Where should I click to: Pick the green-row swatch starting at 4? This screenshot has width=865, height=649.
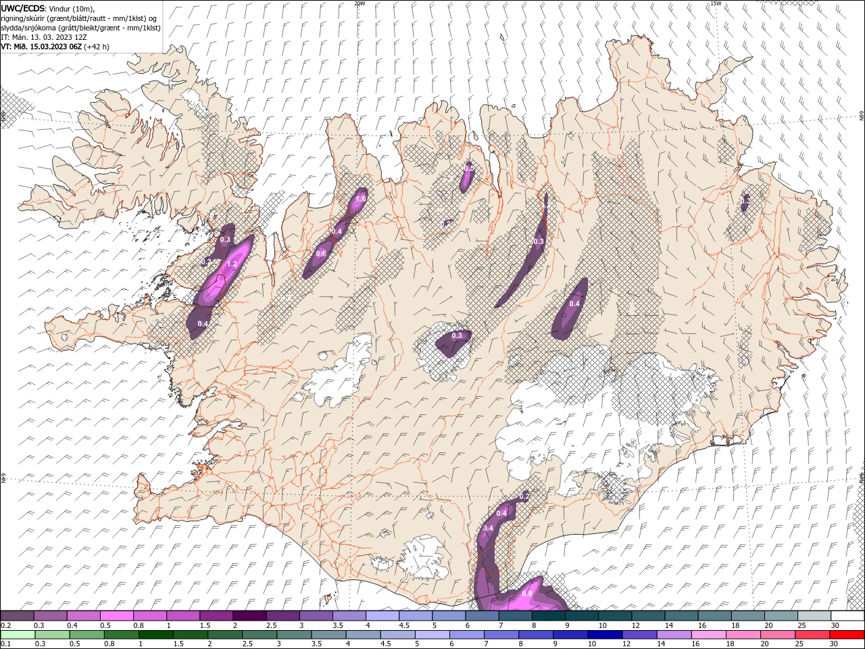(363, 635)
